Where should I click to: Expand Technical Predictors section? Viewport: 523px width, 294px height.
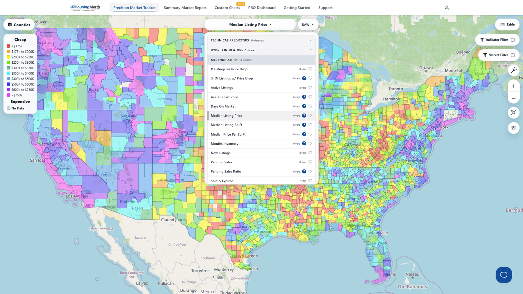261,40
